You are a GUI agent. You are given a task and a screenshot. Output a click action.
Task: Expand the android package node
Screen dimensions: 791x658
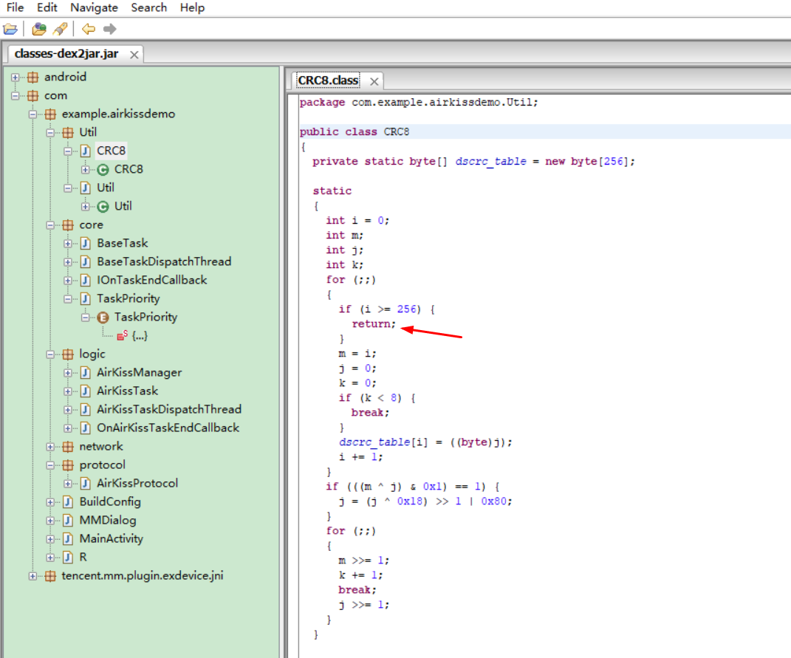coord(15,78)
